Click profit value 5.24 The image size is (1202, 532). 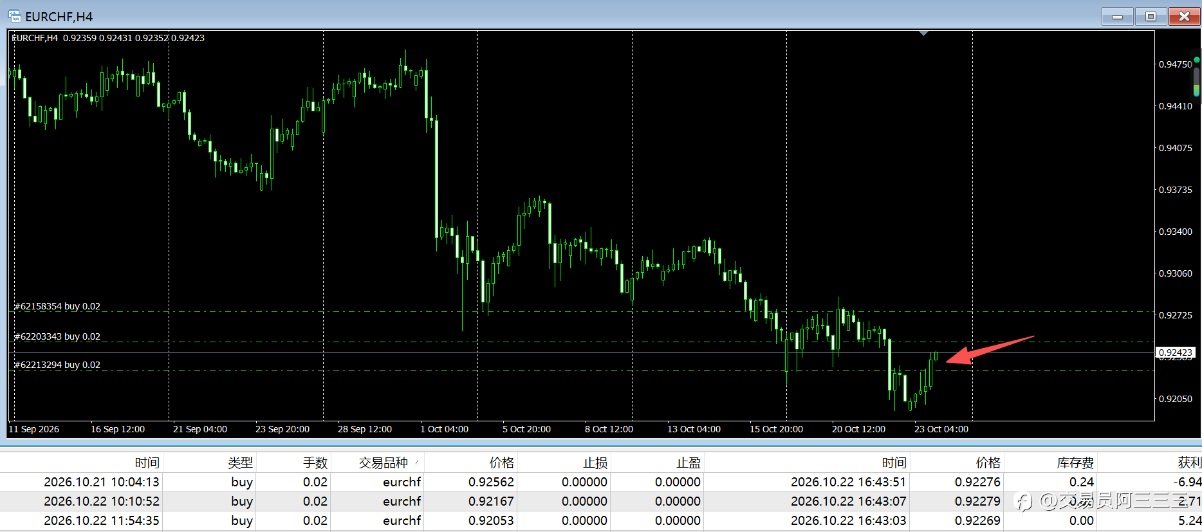(x=1190, y=520)
